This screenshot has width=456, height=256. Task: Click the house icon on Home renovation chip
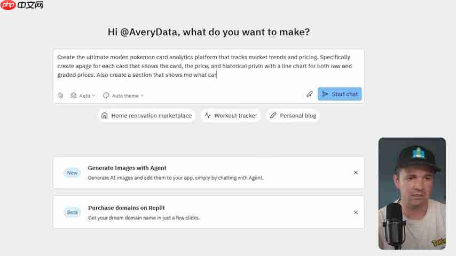[105, 116]
